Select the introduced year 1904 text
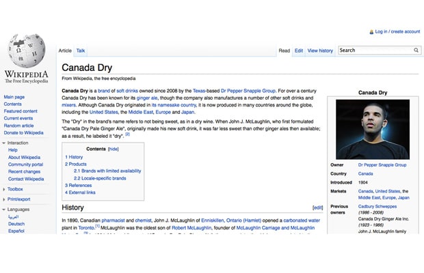The width and height of the screenshot is (424, 273). click(x=363, y=182)
